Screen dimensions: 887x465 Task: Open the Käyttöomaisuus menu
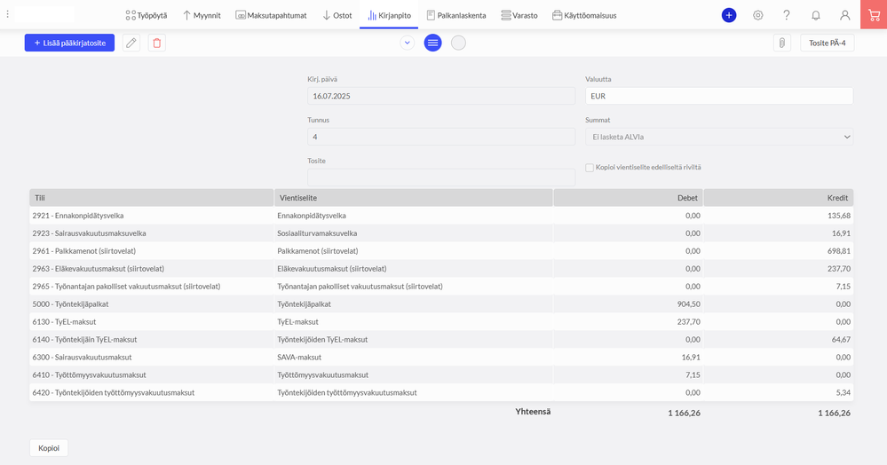click(584, 15)
